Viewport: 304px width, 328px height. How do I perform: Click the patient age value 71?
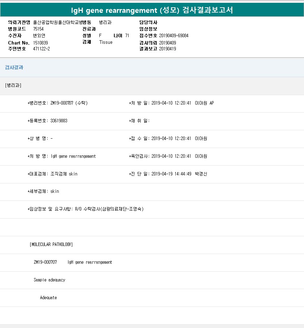[x=127, y=36]
